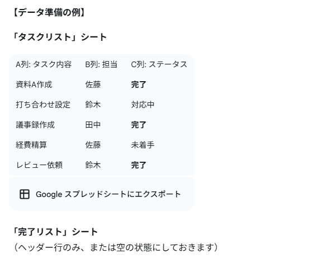Click the 対応中 status cell
Viewport: 322px width, 258px height.
click(143, 105)
